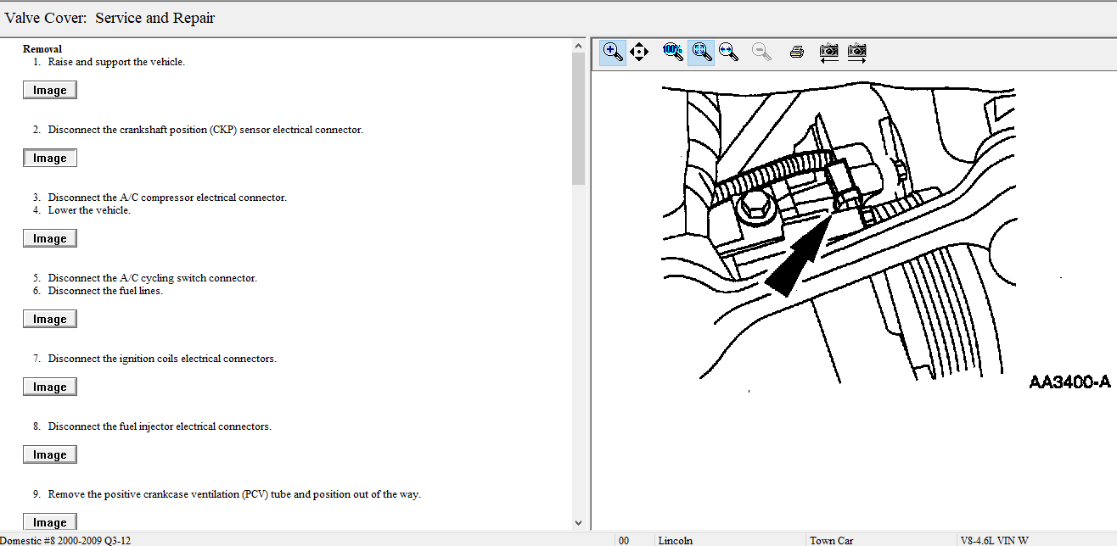
Task: Click the 'AA3400-A' figure label
Action: pos(1069,382)
